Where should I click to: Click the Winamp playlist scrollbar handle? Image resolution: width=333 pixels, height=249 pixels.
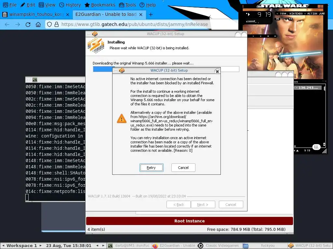pos(325,89)
